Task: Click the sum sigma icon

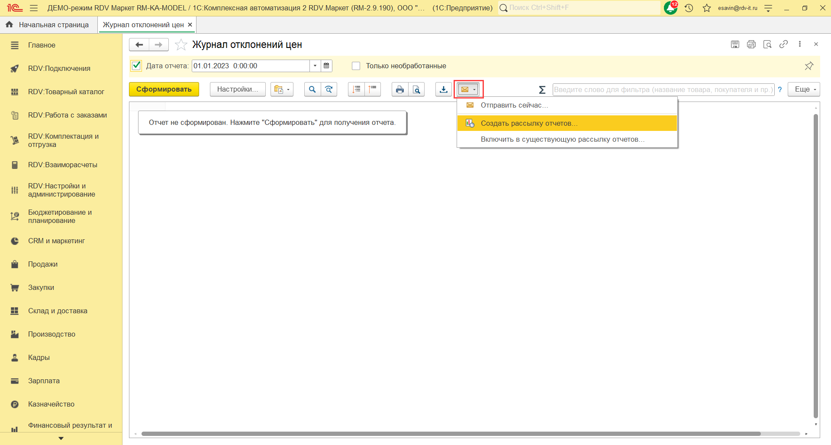Action: coord(542,90)
